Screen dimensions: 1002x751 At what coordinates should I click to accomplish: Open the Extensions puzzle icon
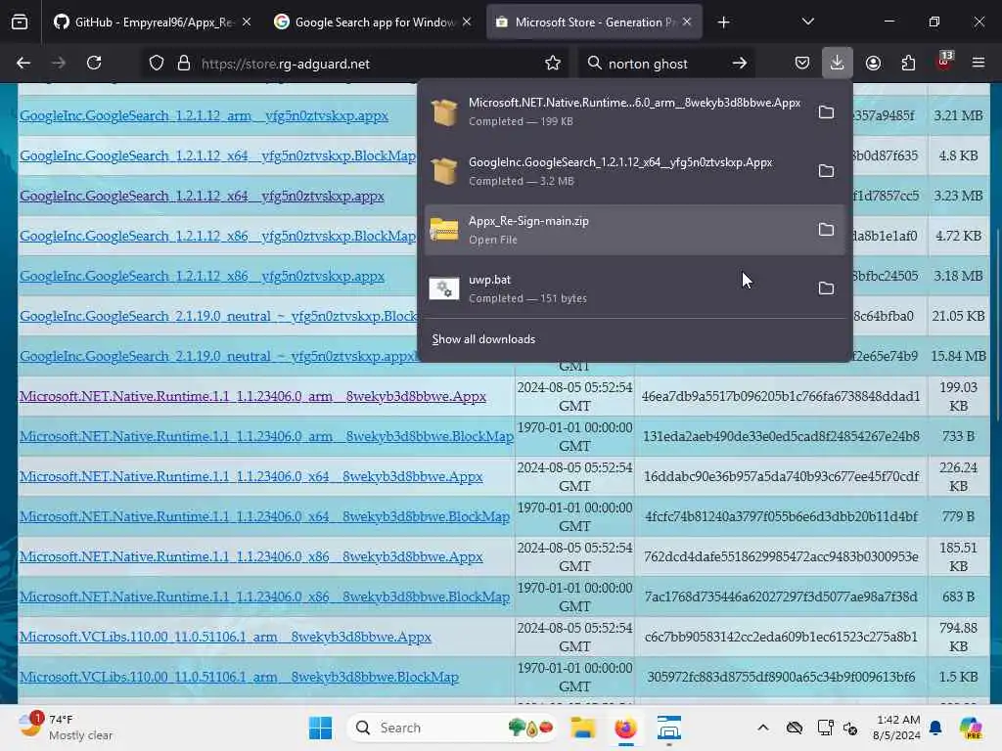[908, 64]
